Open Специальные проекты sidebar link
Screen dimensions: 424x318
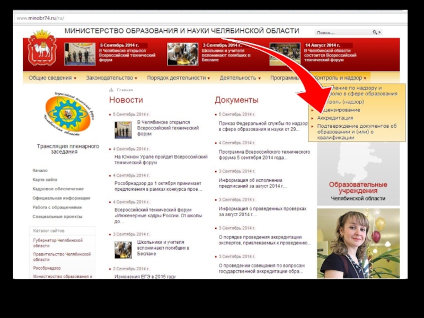pyautogui.click(x=57, y=216)
